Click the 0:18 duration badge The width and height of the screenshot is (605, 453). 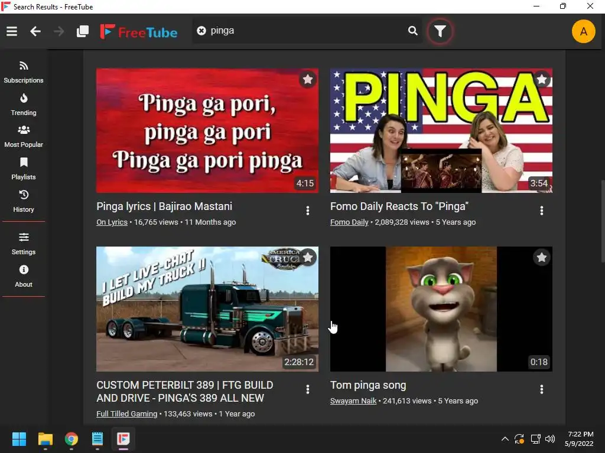click(x=539, y=362)
